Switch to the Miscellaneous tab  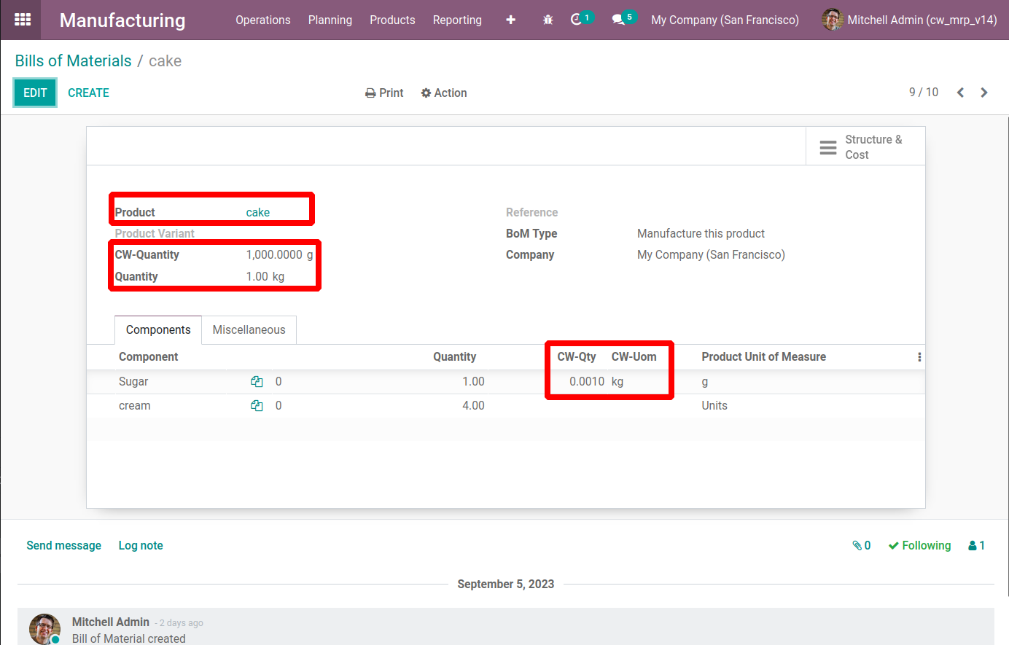249,330
